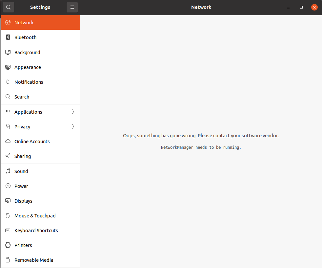
Task: Select the Sound settings label
Action: pyautogui.click(x=21, y=171)
